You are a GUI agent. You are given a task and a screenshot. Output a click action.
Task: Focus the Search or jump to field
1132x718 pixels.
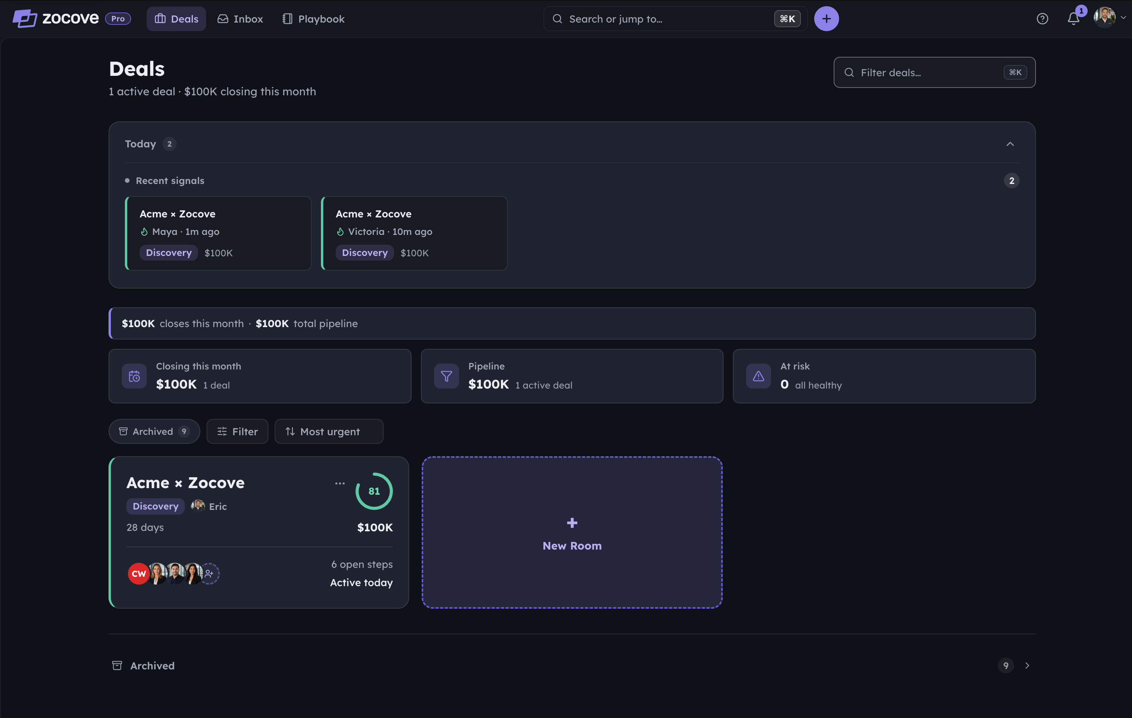675,19
